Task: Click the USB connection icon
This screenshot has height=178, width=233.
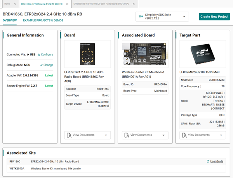Action: (x=28, y=55)
